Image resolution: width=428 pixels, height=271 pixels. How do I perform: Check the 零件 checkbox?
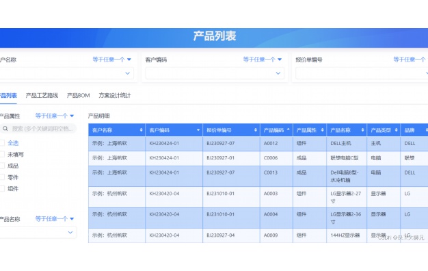2,177
